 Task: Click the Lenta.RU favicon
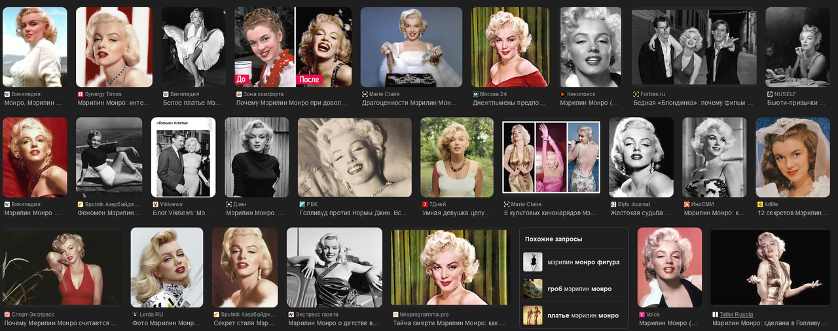coord(134,315)
